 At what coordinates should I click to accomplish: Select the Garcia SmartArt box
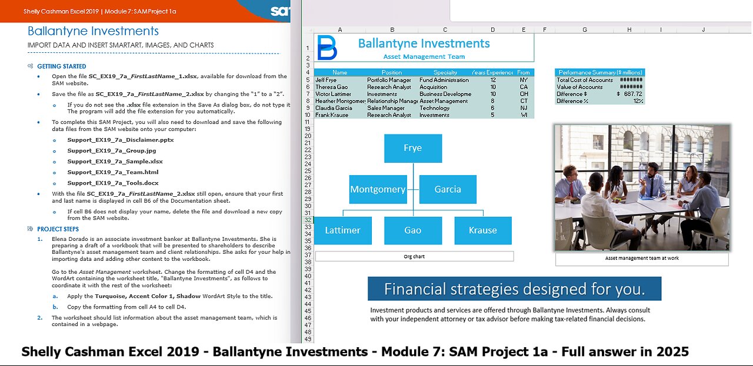pyautogui.click(x=448, y=189)
